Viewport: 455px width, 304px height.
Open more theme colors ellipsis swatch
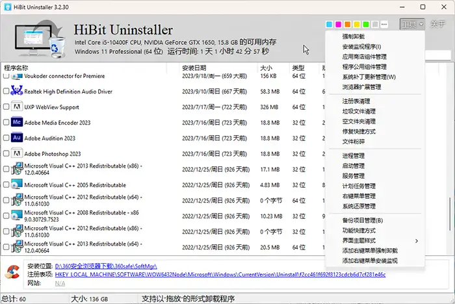pyautogui.click(x=384, y=25)
